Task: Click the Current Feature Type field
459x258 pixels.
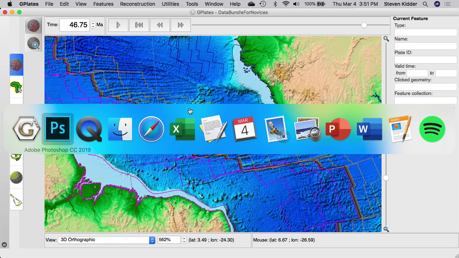Action: 426,32
